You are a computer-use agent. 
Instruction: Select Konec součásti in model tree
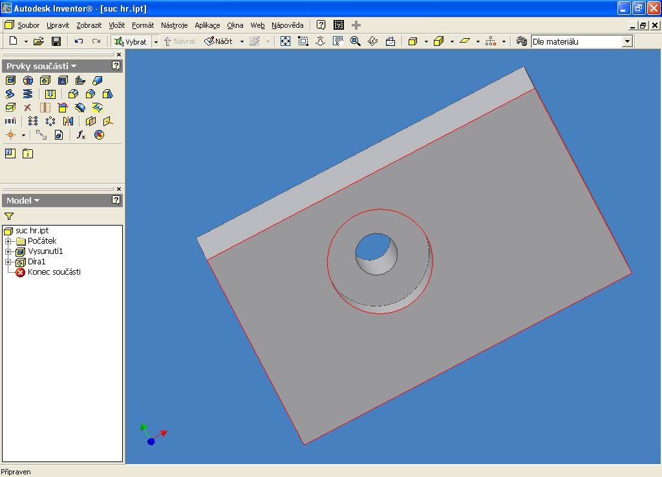coord(54,272)
